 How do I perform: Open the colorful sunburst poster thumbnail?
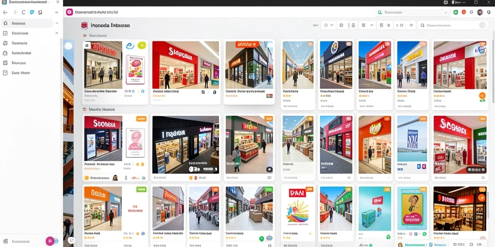pos(298,208)
